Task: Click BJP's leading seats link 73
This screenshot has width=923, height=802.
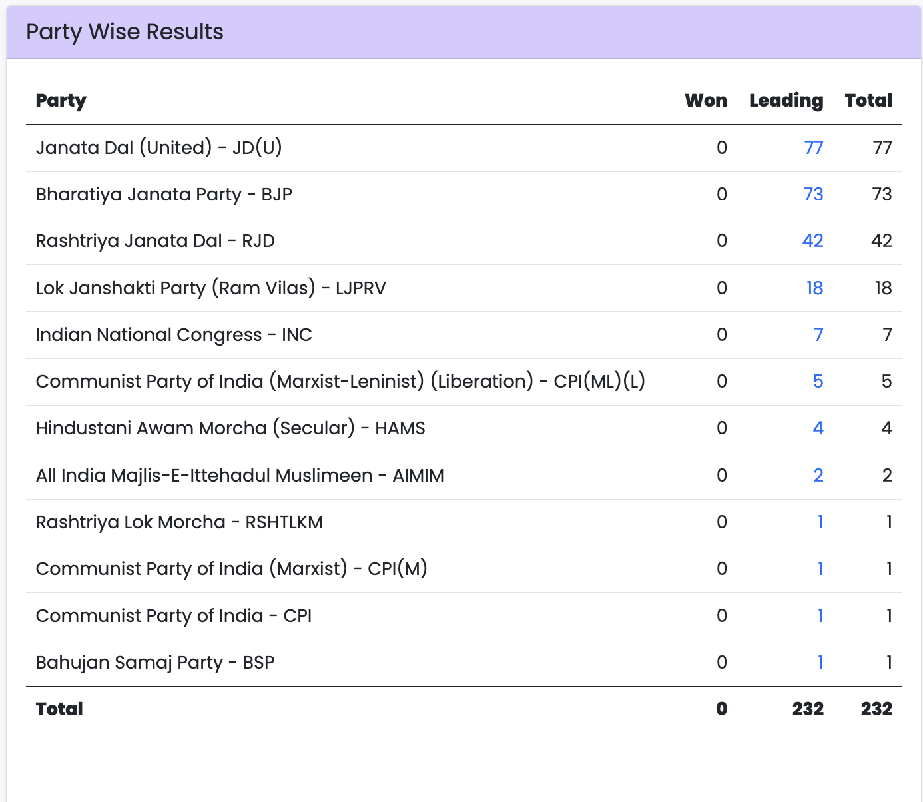Action: (x=813, y=194)
